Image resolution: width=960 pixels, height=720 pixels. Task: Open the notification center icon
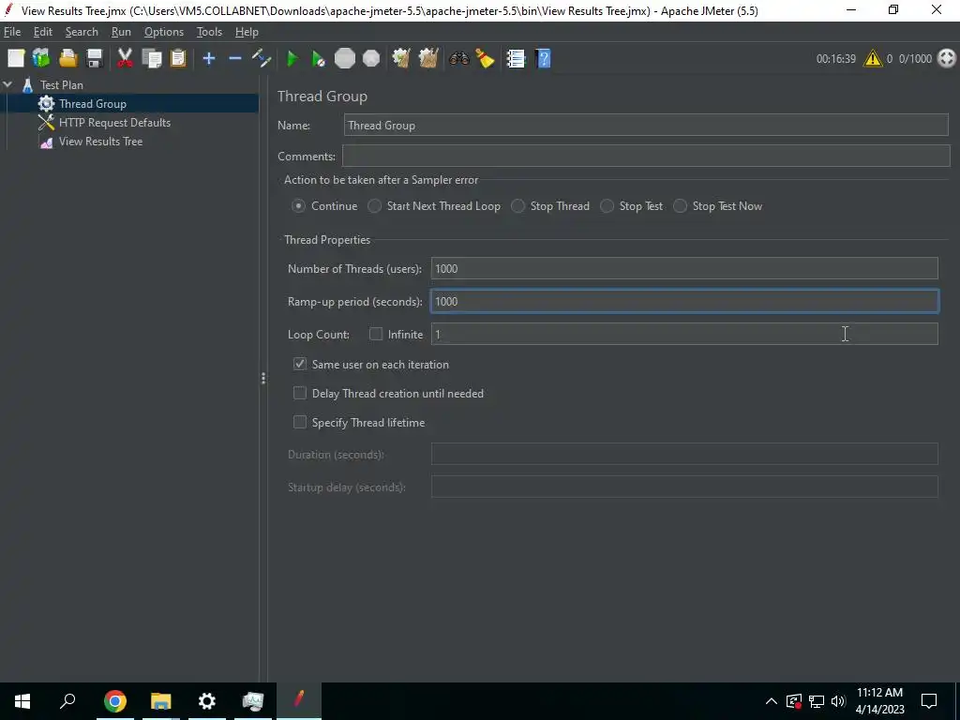[929, 701]
